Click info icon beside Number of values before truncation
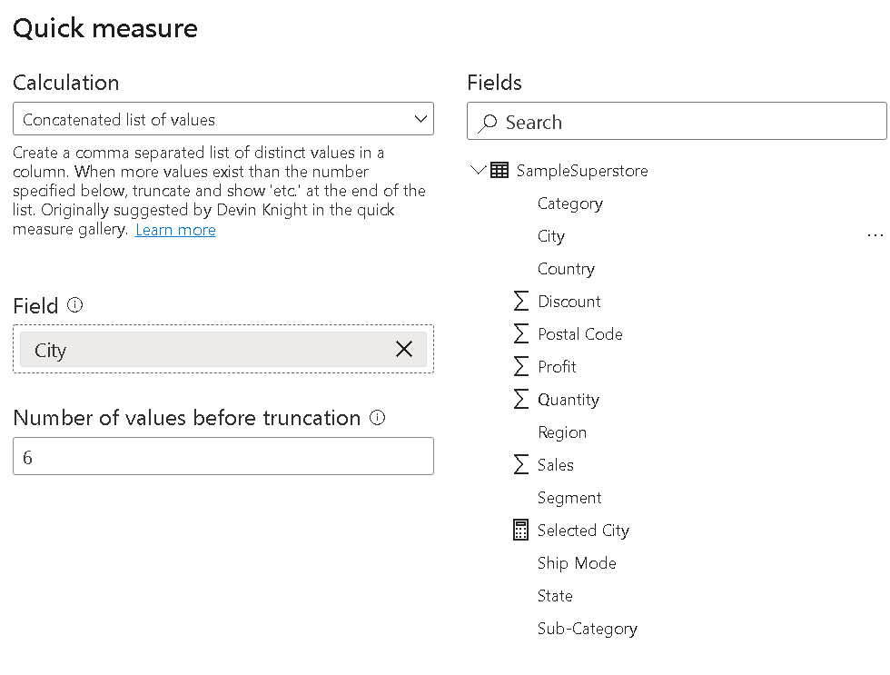Viewport: 890px width, 675px height. (378, 418)
